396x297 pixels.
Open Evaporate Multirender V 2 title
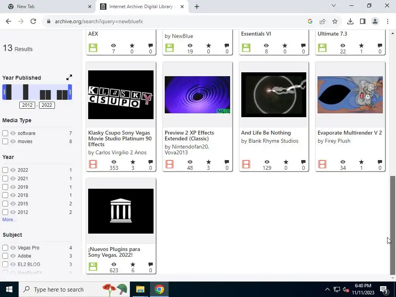pos(350,133)
